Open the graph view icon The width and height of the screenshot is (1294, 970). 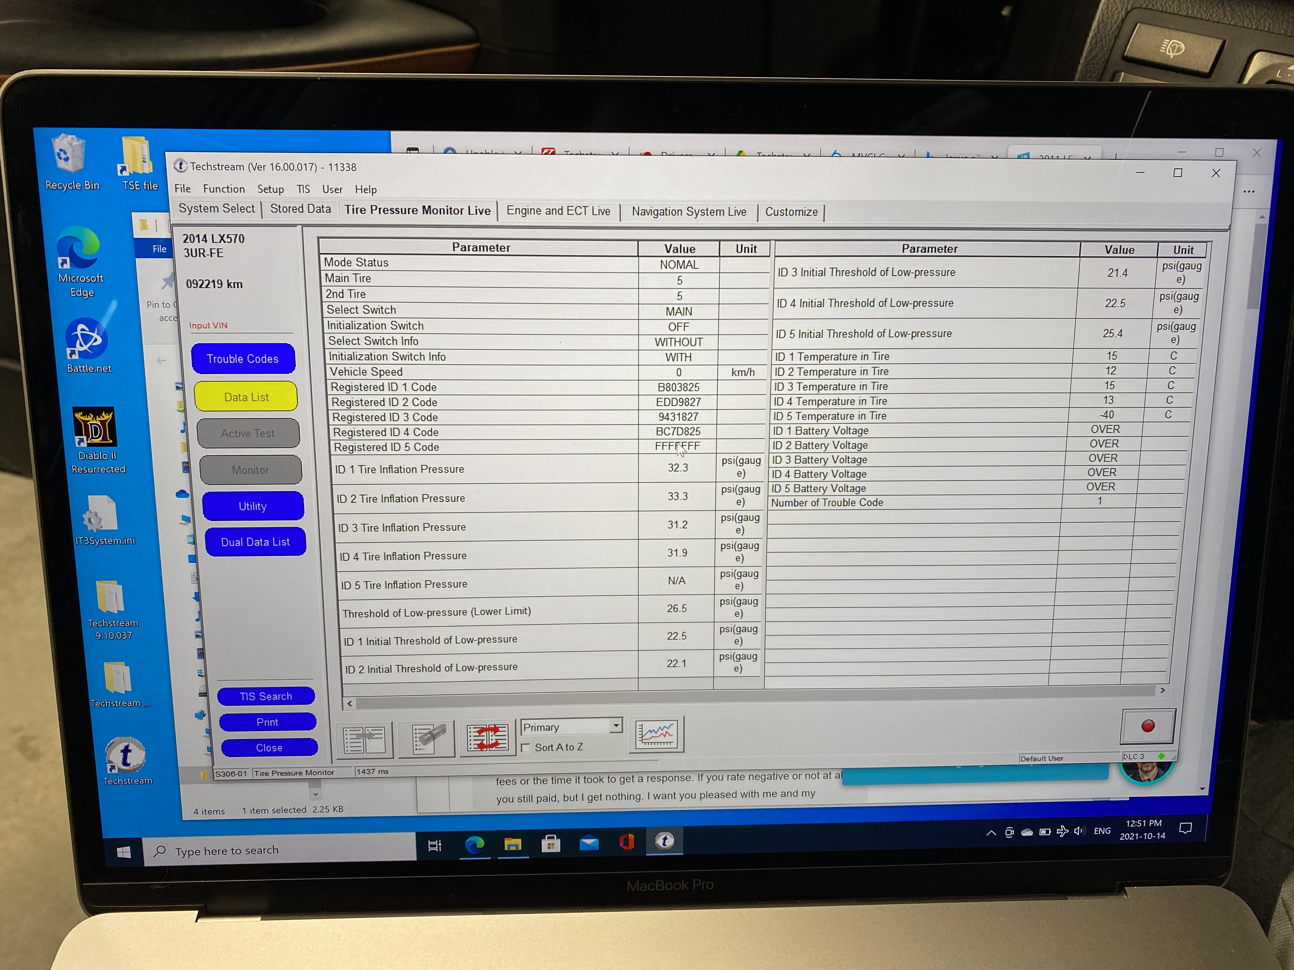pyautogui.click(x=656, y=734)
